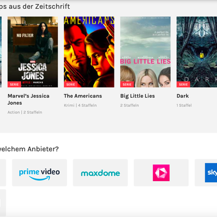Click 'Krimi | 4 Staffeln' under The Americans

pyautogui.click(x=80, y=105)
